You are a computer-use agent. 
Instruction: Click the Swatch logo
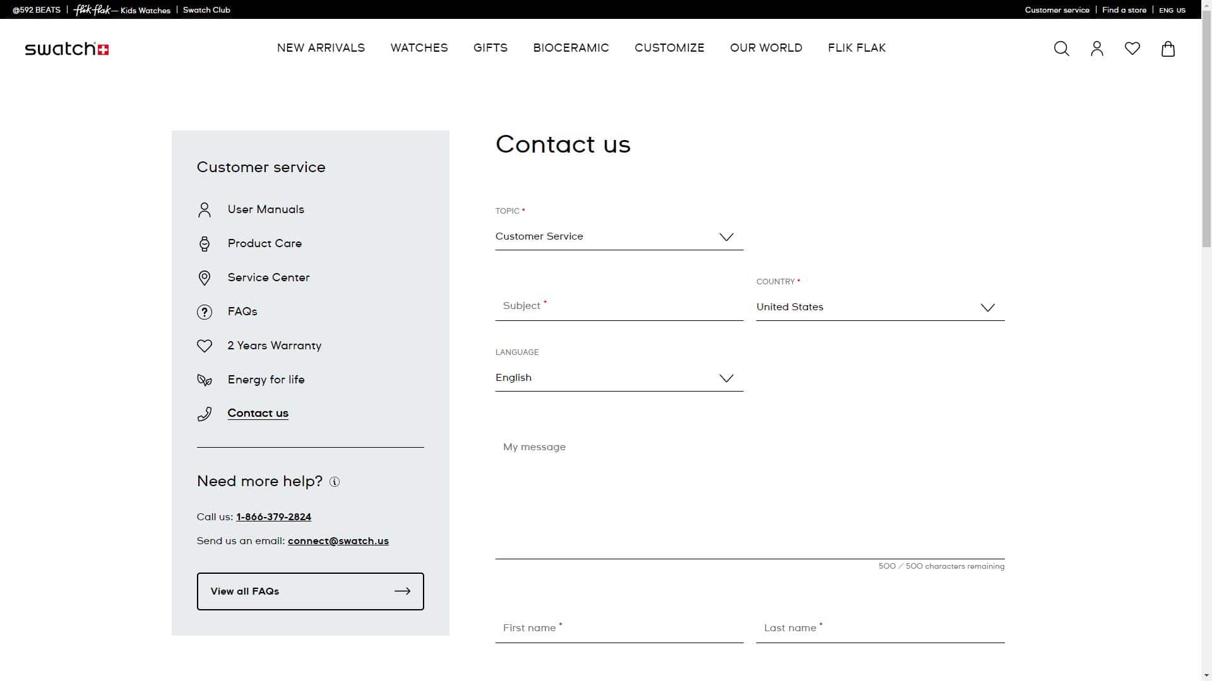(67, 49)
